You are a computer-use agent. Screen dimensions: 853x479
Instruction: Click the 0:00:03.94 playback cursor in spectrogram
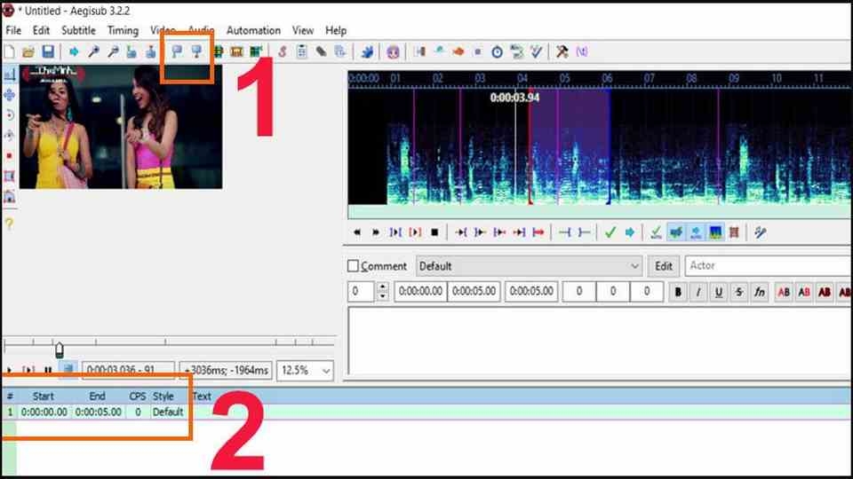[x=515, y=146]
